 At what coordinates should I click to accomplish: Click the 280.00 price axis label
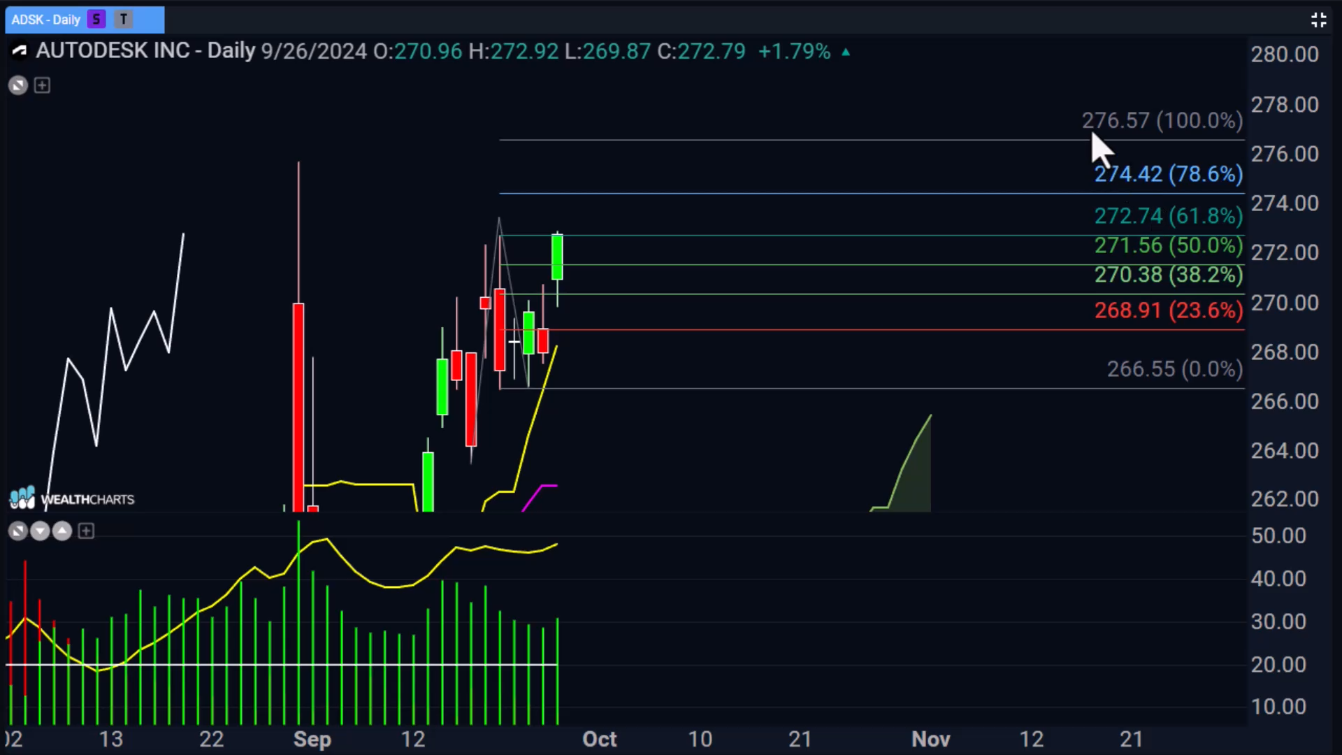click(x=1285, y=55)
